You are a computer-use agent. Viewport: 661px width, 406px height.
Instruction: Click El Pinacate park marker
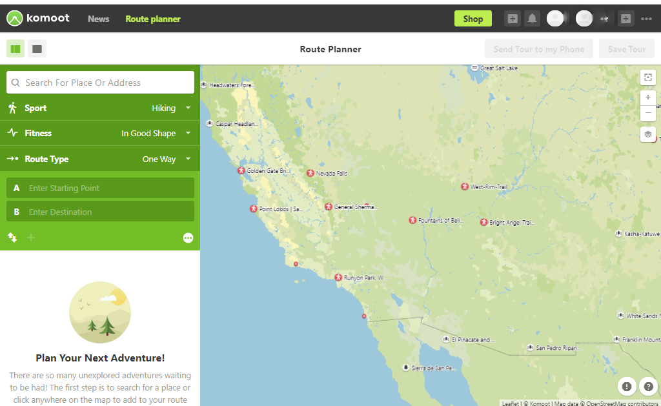(446, 340)
